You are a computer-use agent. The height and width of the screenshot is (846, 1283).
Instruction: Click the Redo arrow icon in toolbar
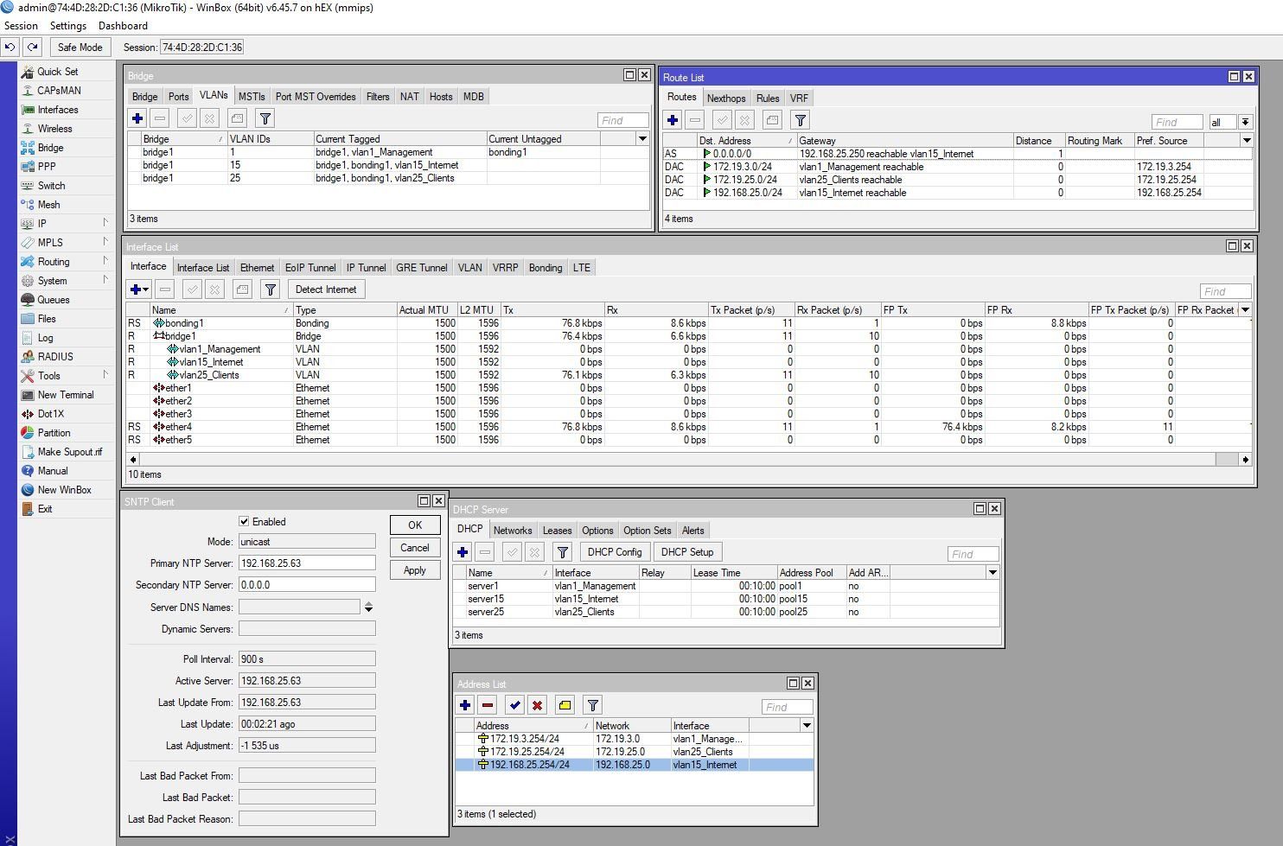pos(32,48)
